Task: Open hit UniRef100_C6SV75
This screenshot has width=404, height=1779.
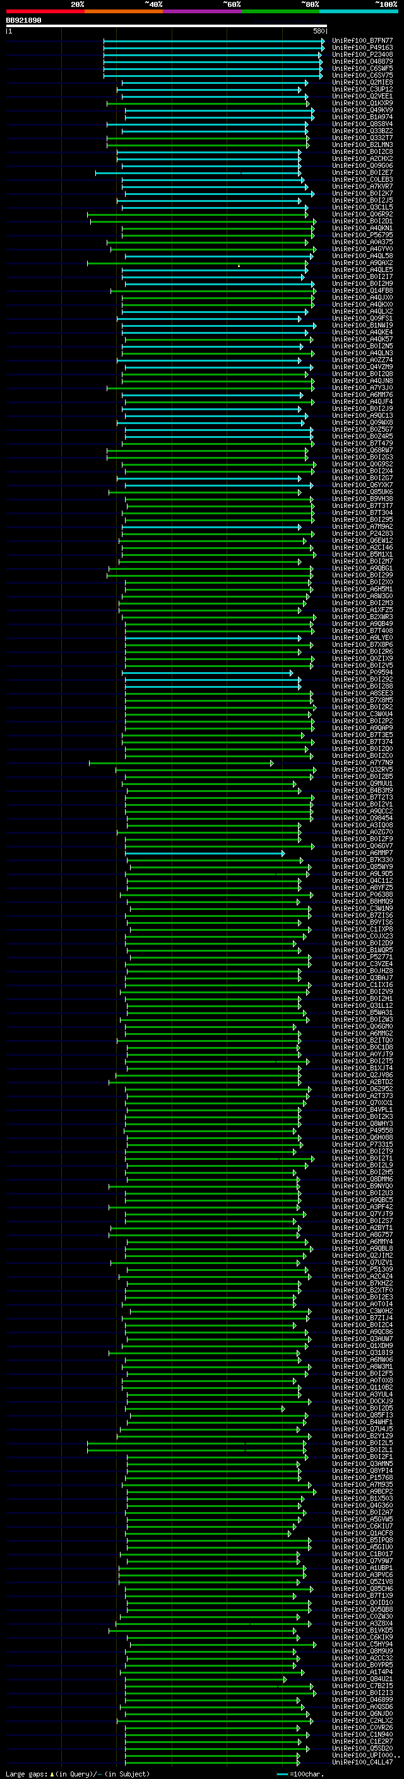Action: pos(362,75)
